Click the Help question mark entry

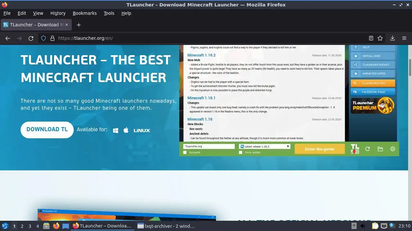[x=373, y=47]
